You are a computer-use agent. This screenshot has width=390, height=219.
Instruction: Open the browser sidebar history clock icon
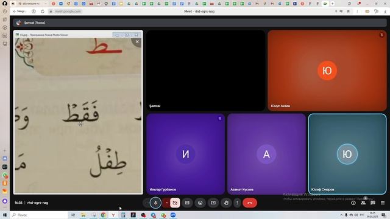pos(5,12)
